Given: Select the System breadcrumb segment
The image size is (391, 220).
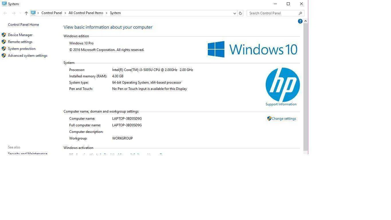Looking at the screenshot, I should [x=115, y=13].
